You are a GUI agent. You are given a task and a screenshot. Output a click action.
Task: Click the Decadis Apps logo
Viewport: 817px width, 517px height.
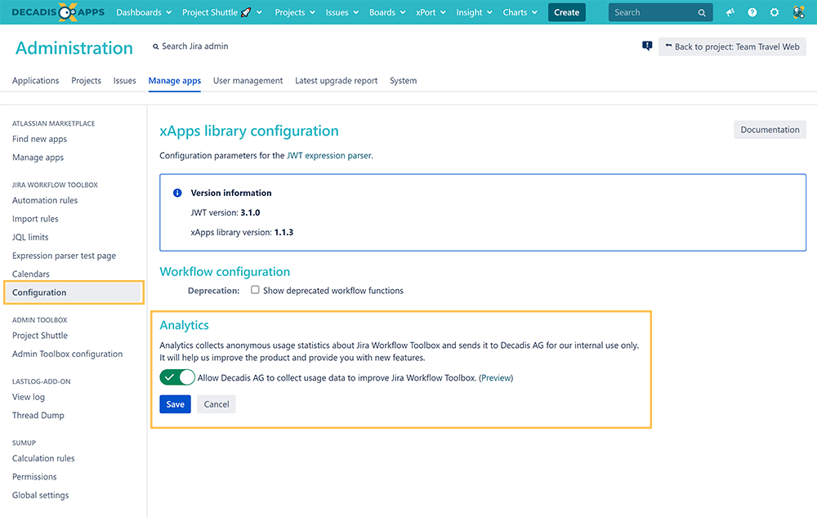[x=58, y=12]
